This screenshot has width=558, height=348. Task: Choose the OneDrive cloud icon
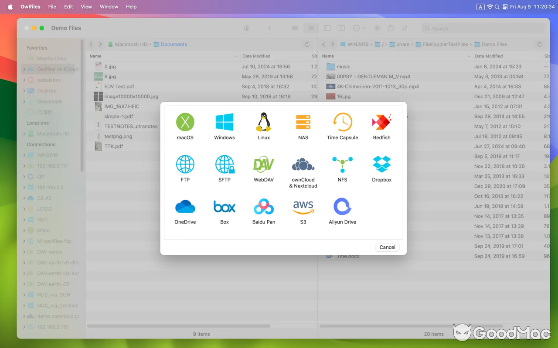185,207
